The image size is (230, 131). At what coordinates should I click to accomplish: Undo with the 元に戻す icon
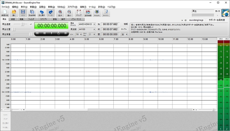[x=42, y=13]
